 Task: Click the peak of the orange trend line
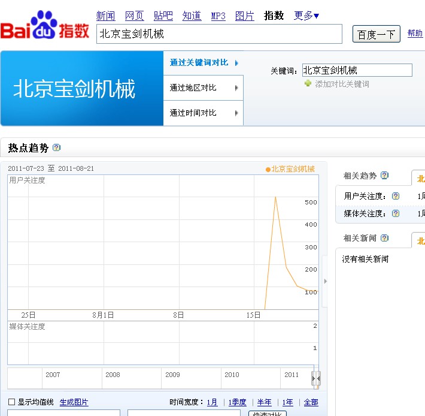(x=275, y=197)
